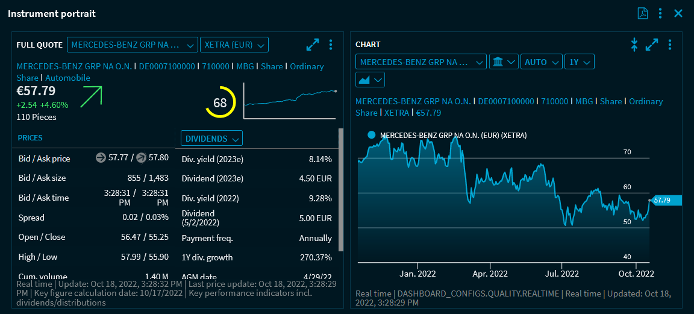Viewport: 694px width, 314px height.
Task: Click the Automobile sector link
Action: [67, 78]
